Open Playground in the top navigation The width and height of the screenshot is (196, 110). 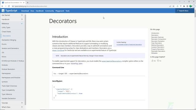[60, 11]
